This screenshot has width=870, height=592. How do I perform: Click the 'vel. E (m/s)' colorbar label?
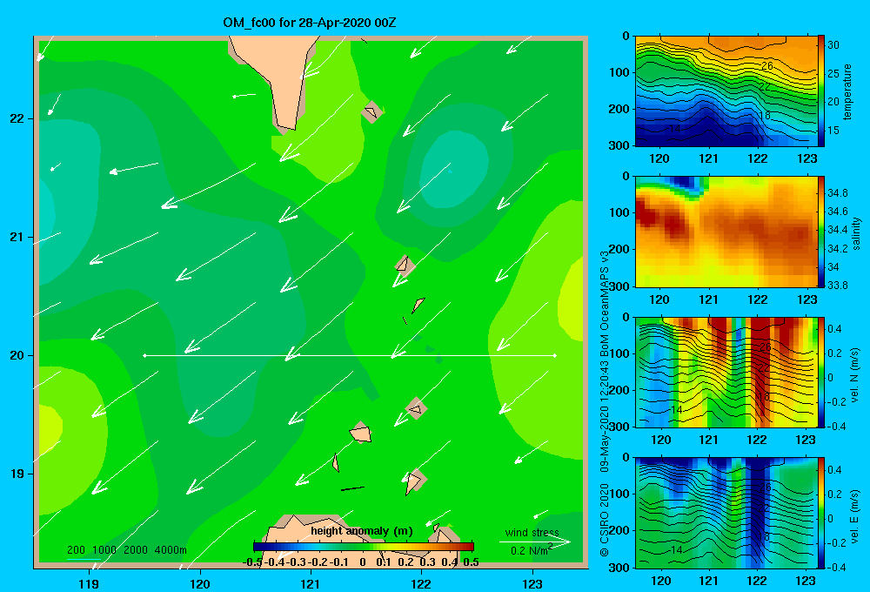pyautogui.click(x=855, y=516)
